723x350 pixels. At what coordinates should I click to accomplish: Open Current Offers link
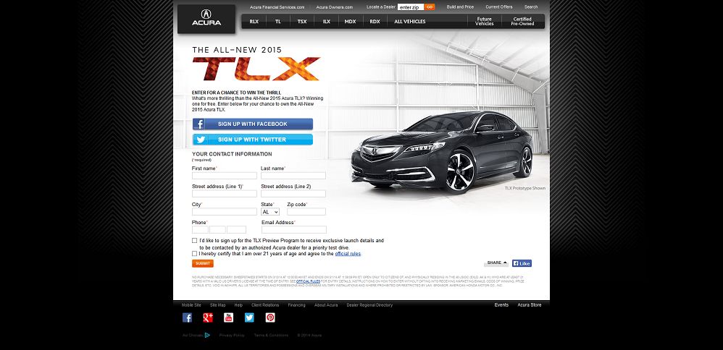point(499,7)
